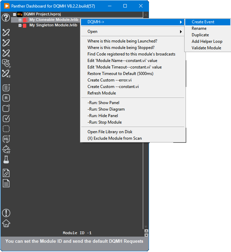
Task: Minimize the Panther Dashboard window
Action: (x=110, y=6)
